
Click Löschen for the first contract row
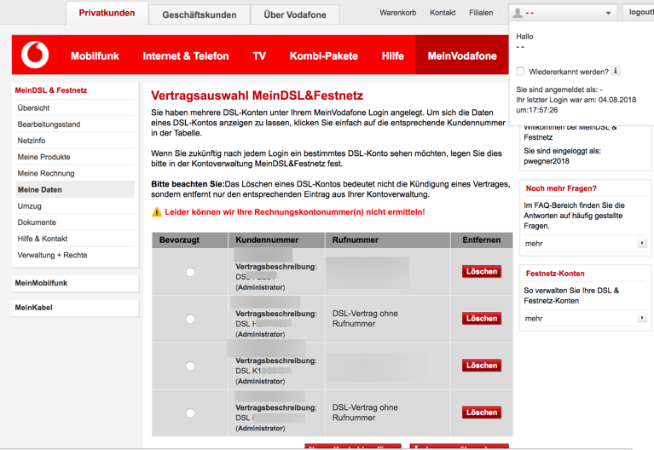coord(481,272)
